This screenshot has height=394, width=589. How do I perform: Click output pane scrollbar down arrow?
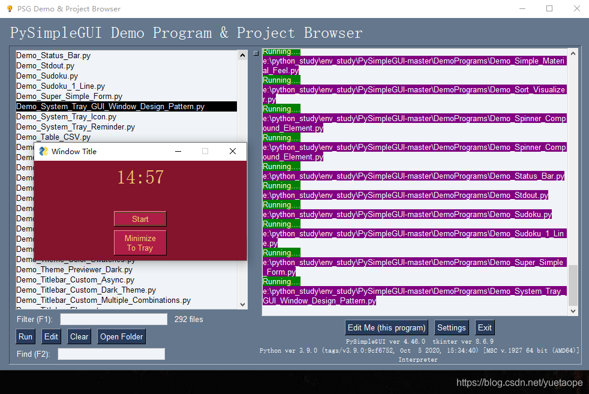(x=573, y=311)
